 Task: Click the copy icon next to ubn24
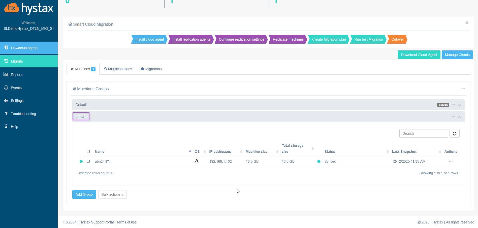(x=108, y=161)
